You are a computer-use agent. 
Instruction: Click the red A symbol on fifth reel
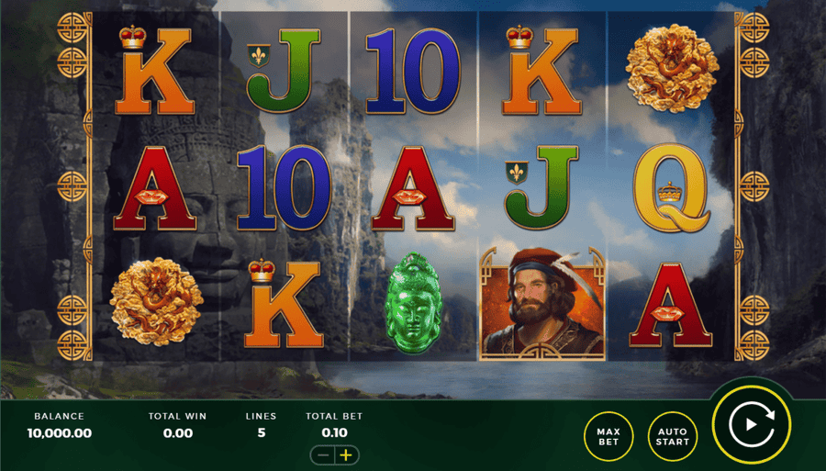click(x=671, y=305)
